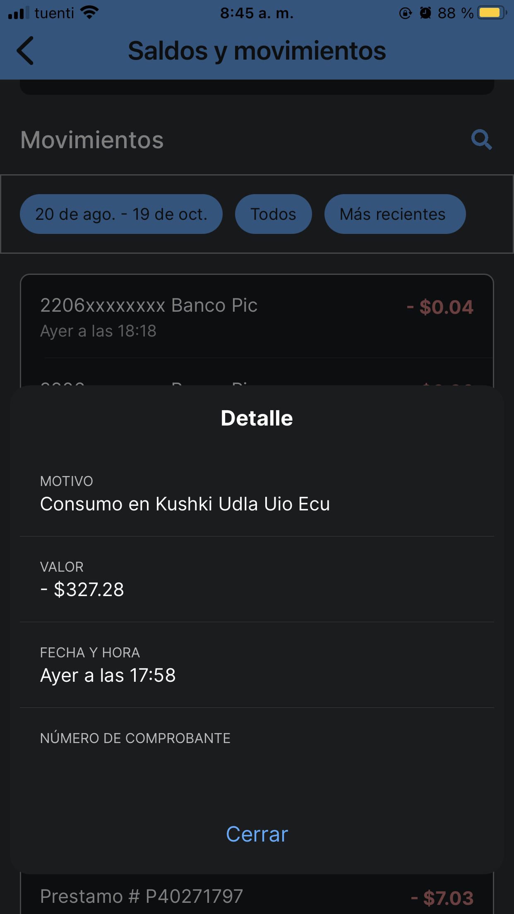Tap the rotation lock status icon
Image resolution: width=514 pixels, height=914 pixels.
pyautogui.click(x=405, y=13)
